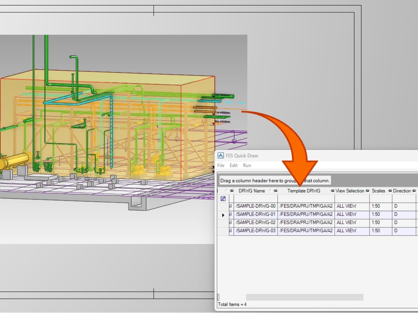The height and width of the screenshot is (313, 418).
Task: Open the Edit menu
Action: click(233, 165)
